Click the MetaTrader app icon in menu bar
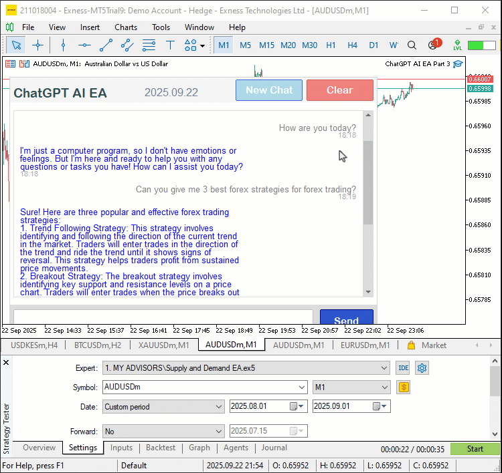Image resolution: width=502 pixels, height=473 pixels. point(10,27)
